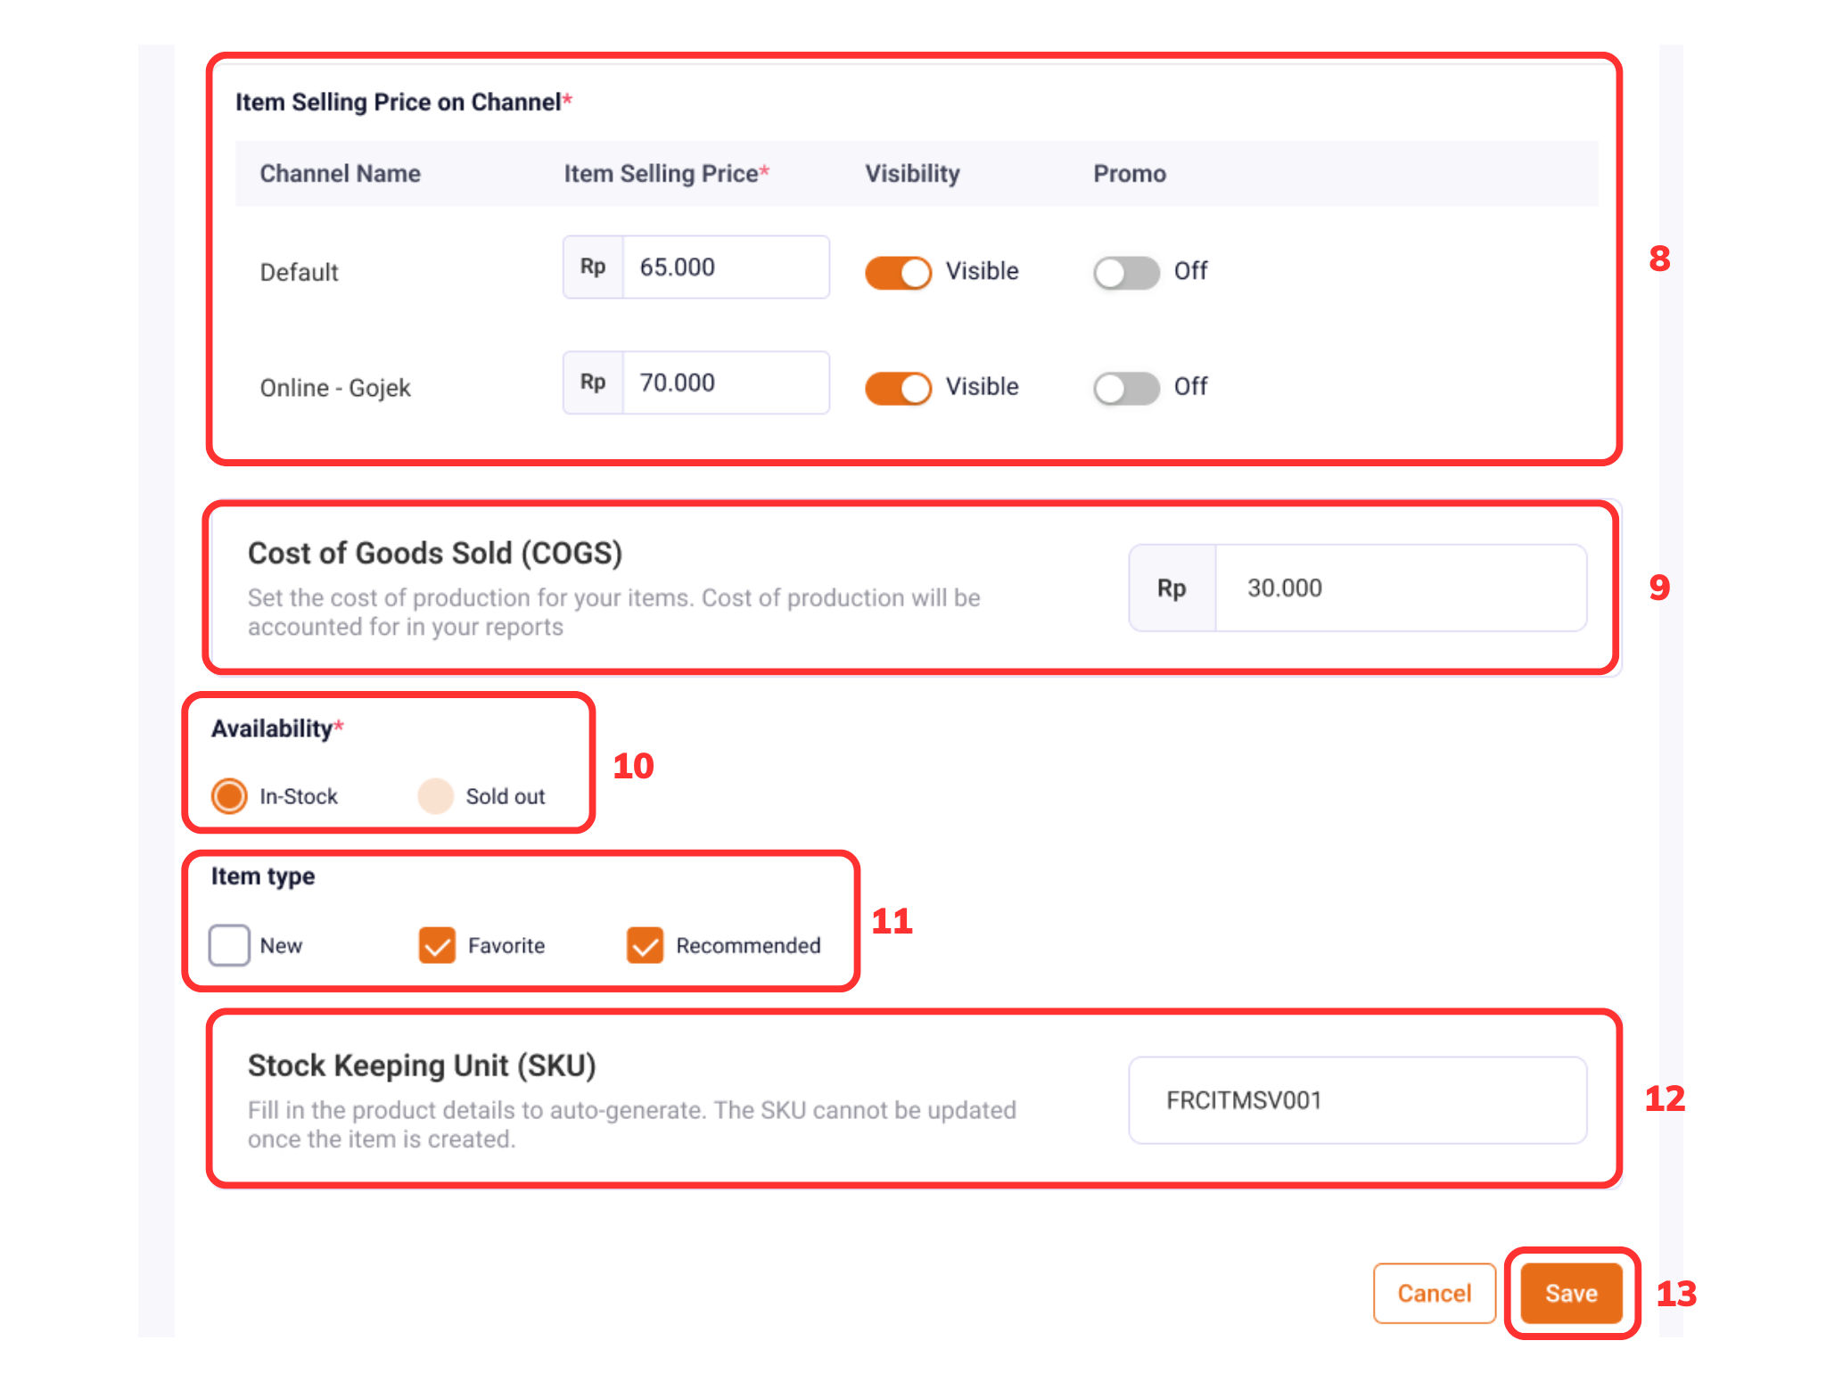
Task: Enable Promo for Online - Gojek channel
Action: pos(1124,387)
